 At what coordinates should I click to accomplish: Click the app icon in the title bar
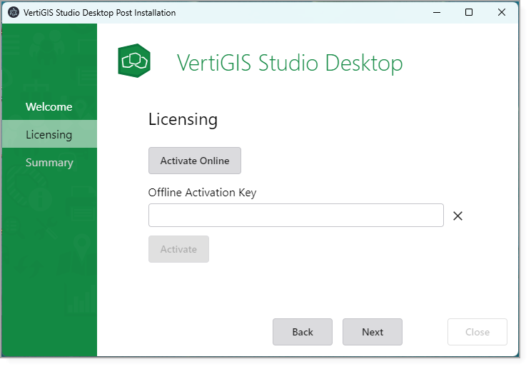click(x=14, y=13)
